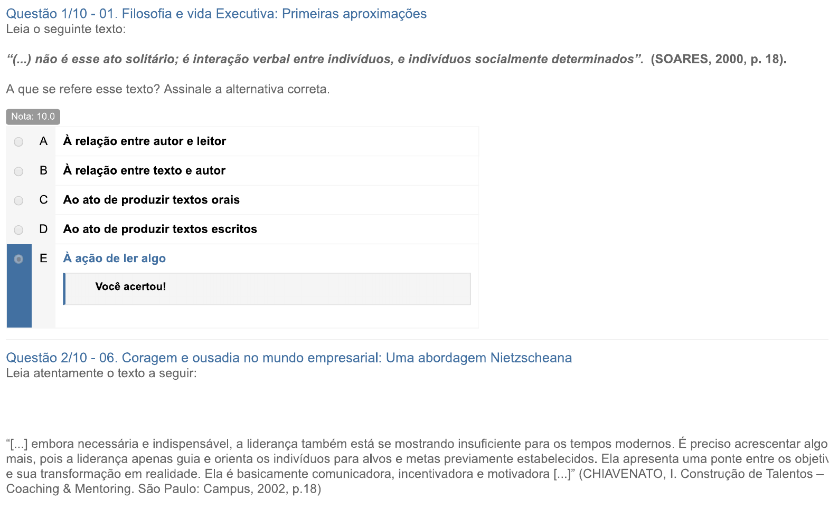829x509 pixels.
Task: Choose 'Ao ato de produzir textos escritos'
Action: point(160,229)
